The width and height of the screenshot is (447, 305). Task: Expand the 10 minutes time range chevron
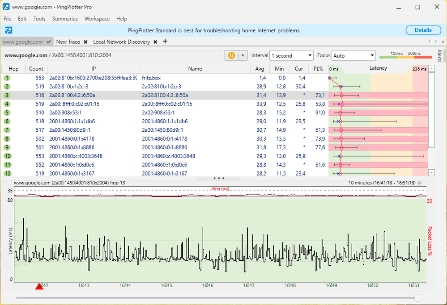(420, 183)
